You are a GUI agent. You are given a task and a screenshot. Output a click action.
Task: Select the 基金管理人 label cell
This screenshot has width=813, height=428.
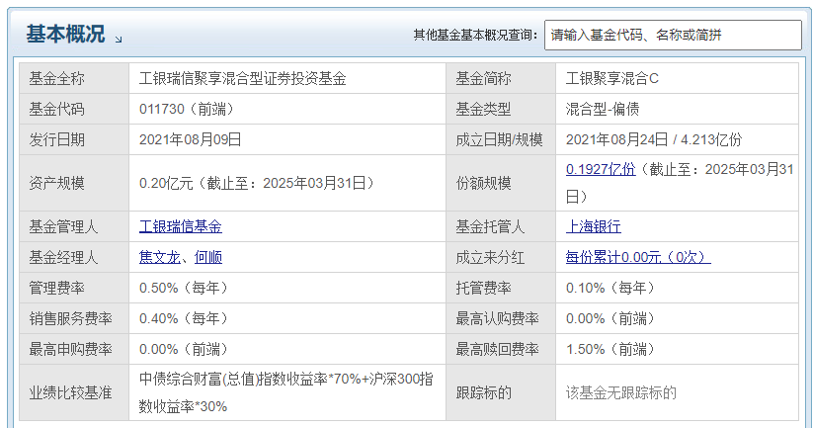(74, 226)
